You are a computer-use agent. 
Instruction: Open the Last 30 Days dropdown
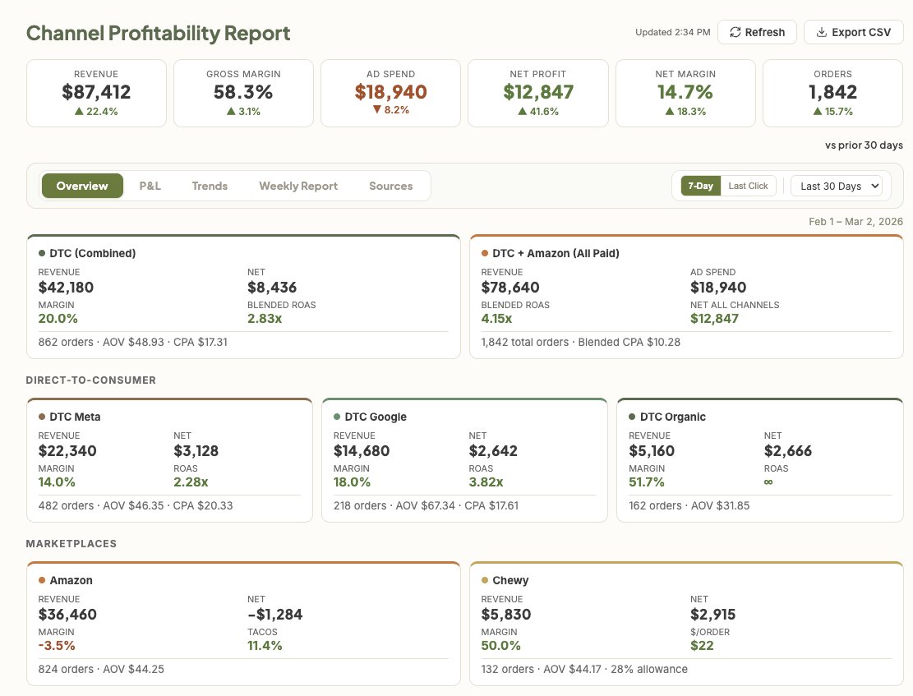pos(837,186)
